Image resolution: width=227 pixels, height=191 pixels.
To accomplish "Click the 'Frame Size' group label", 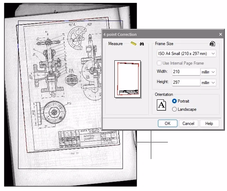I will click(164, 44).
